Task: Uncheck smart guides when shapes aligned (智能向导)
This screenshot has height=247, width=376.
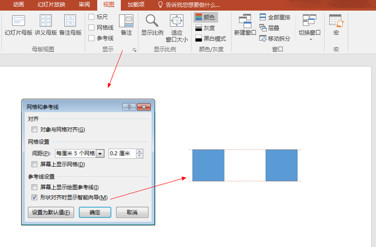Action: [34, 197]
